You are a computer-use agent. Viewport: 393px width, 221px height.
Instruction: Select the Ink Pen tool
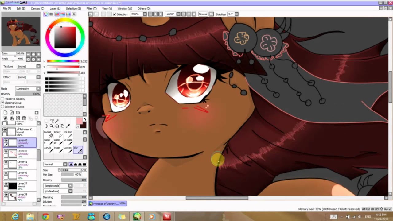tap(68, 134)
